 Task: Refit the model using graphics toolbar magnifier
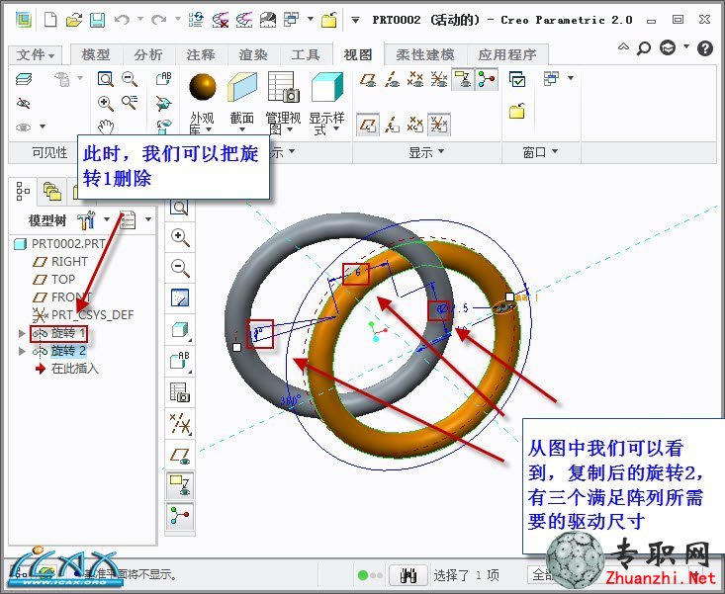click(x=179, y=208)
